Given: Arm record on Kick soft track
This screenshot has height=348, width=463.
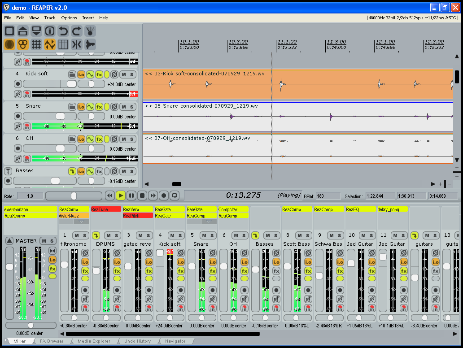Looking at the screenshot, I should click(x=18, y=84).
